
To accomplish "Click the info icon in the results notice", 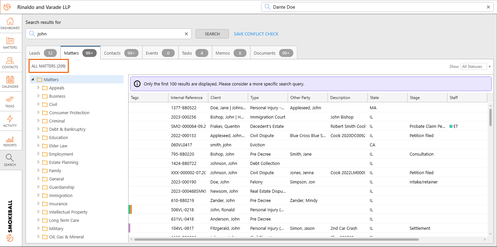I will pyautogui.click(x=137, y=84).
